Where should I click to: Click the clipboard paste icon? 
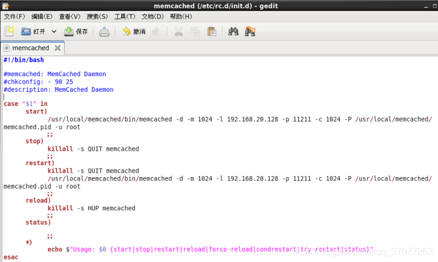pos(212,32)
